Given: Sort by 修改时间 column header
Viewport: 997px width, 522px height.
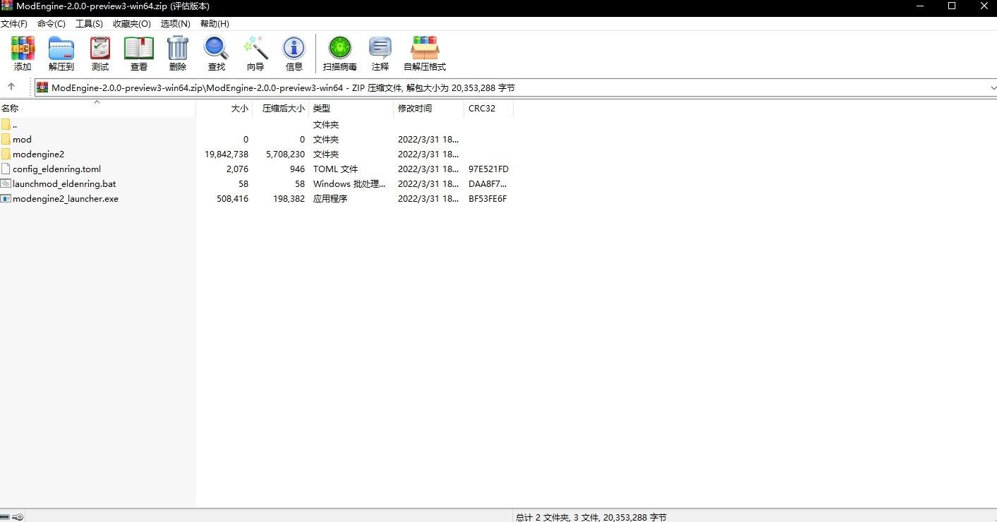Looking at the screenshot, I should click(x=415, y=109).
